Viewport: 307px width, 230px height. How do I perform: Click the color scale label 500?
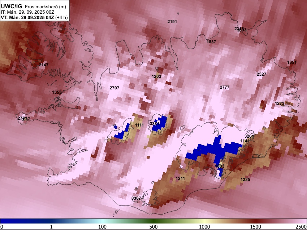click(153, 227)
